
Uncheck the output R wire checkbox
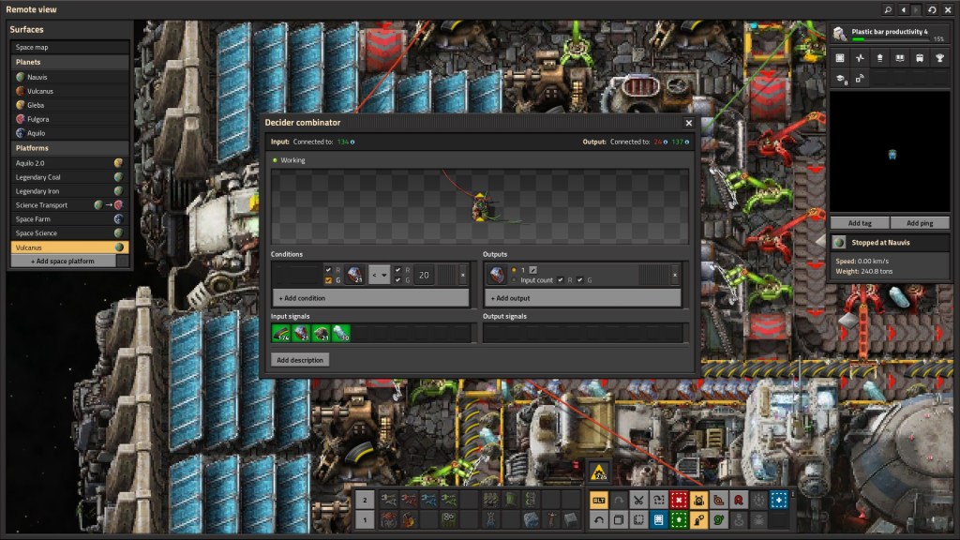561,279
